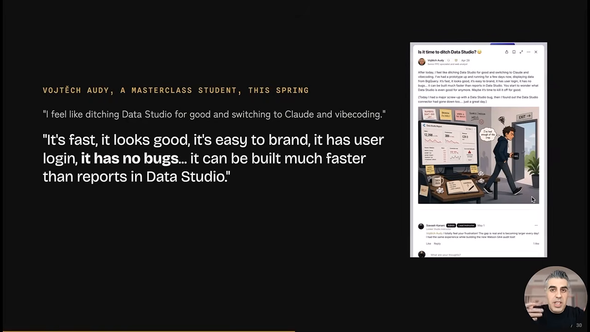Open the Data Studio cartoon image
The image size is (590, 332).
point(478,155)
